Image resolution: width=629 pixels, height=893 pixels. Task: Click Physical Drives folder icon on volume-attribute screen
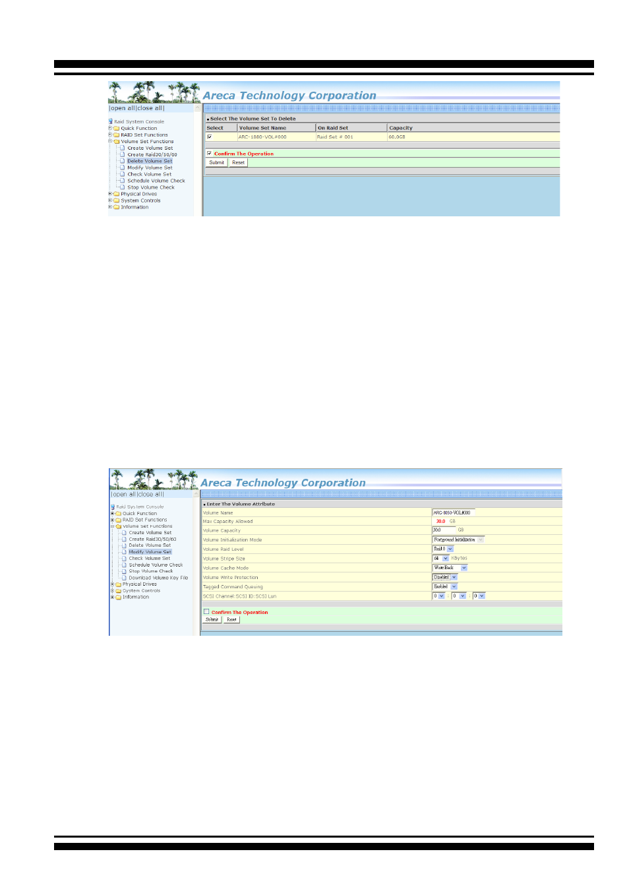tap(119, 584)
